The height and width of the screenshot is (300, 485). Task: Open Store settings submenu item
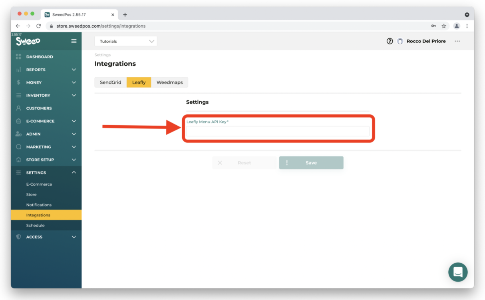31,194
